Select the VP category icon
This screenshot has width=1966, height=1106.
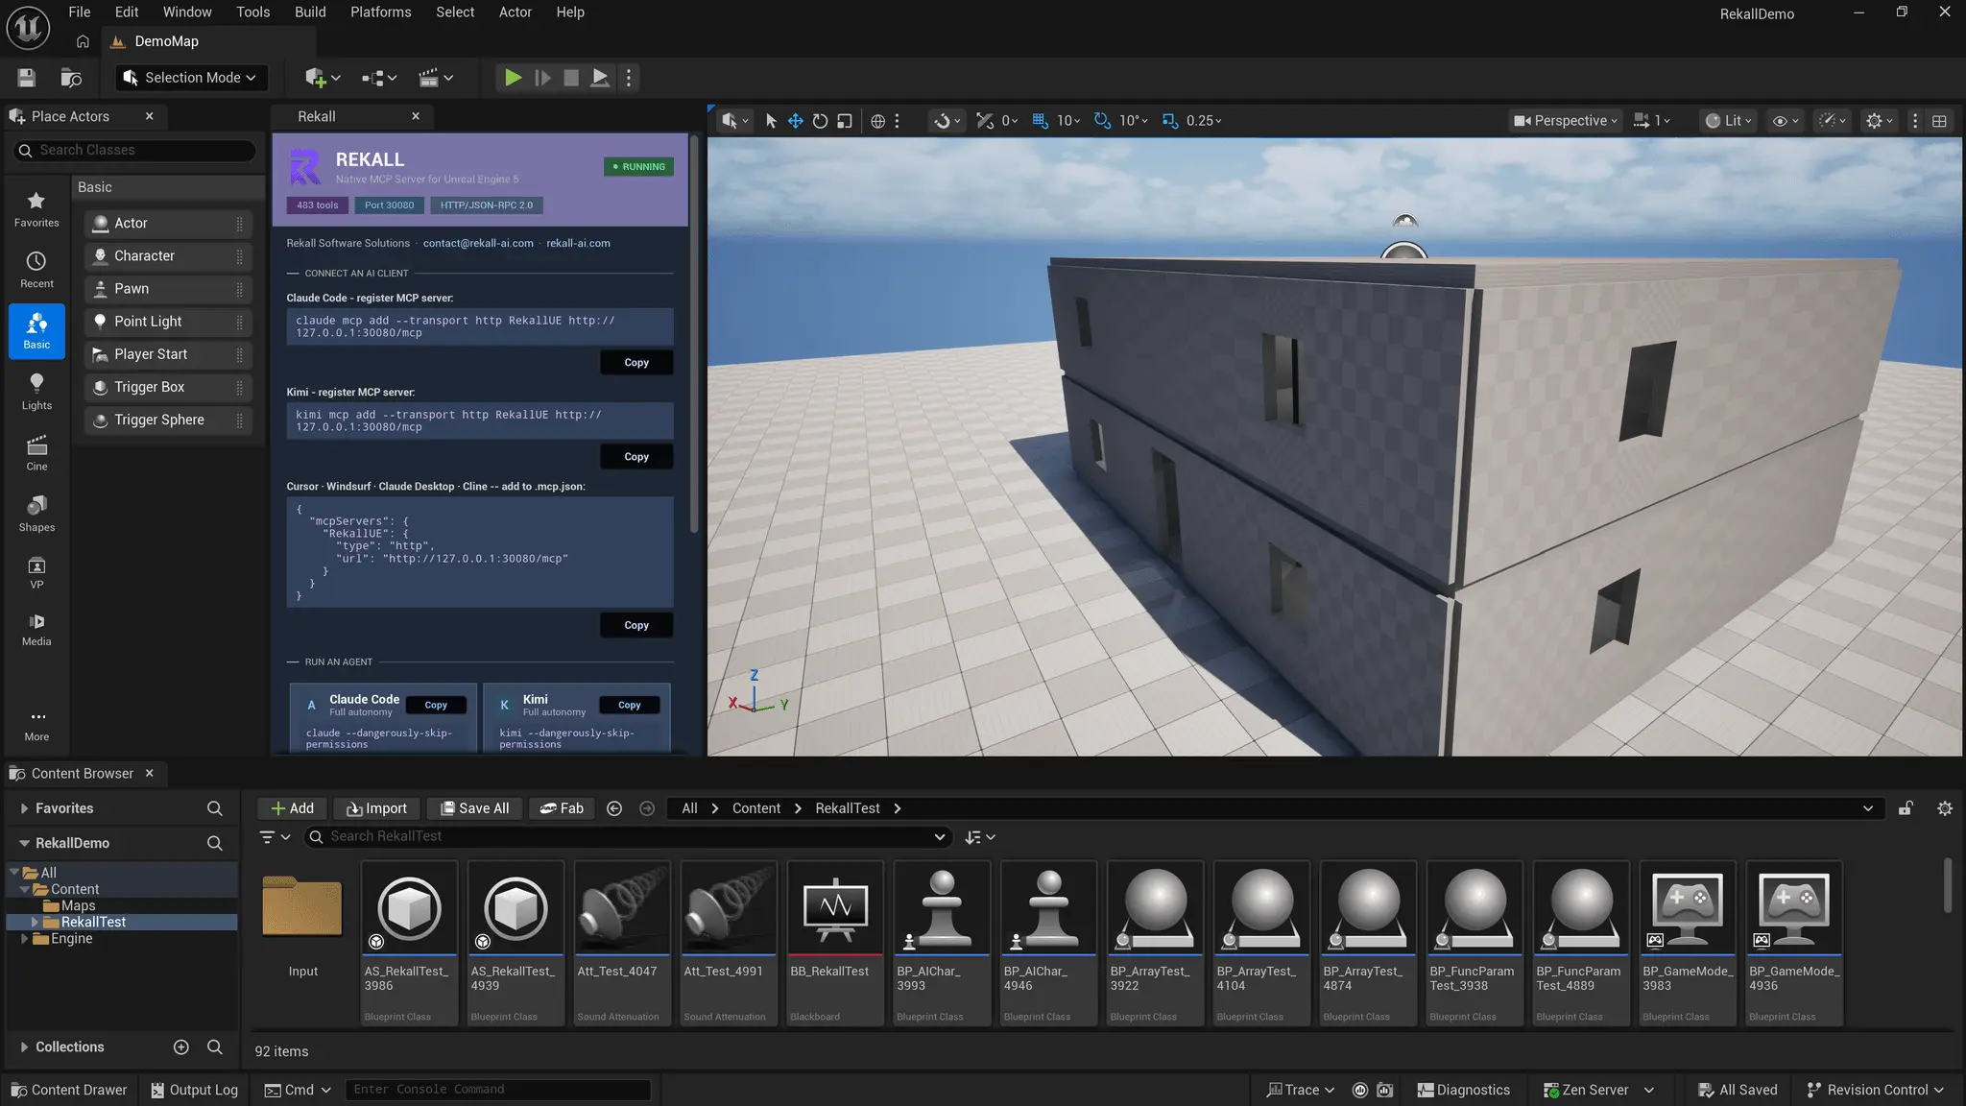pyautogui.click(x=36, y=572)
